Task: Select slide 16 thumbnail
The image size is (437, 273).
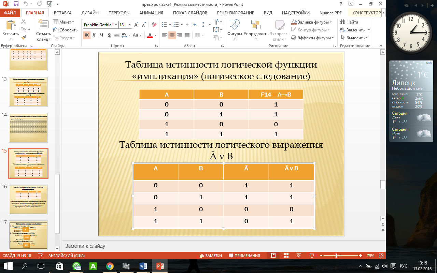Action: (28, 199)
